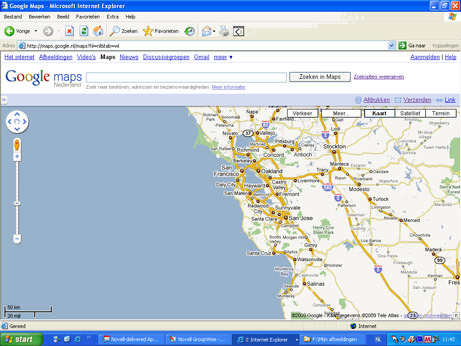This screenshot has height=346, width=461.
Task: Open the Help menu
Action: tap(130, 17)
